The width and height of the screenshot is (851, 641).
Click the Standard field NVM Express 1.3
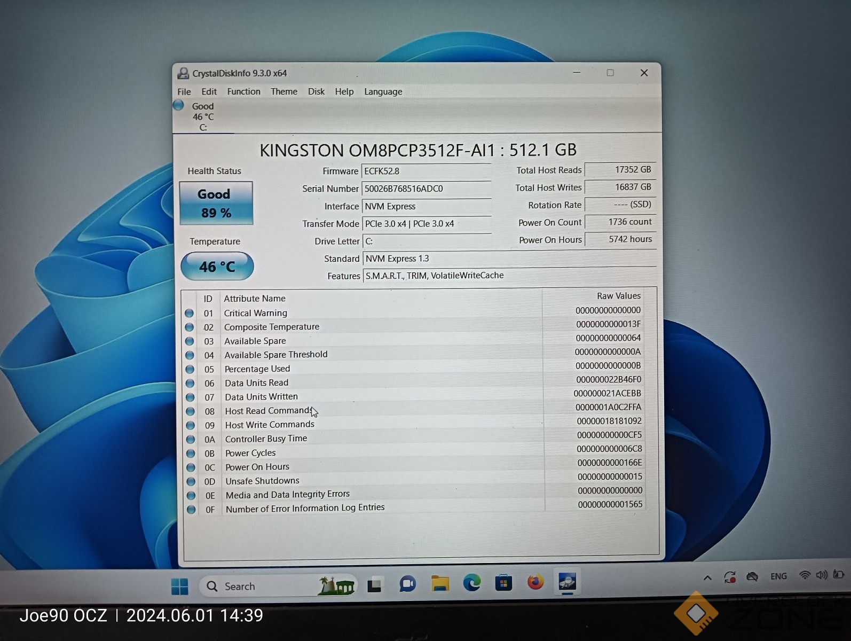click(x=510, y=259)
